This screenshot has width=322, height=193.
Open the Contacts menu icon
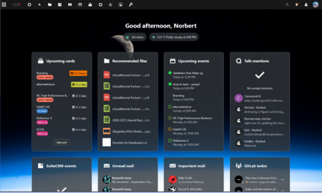point(306,5)
